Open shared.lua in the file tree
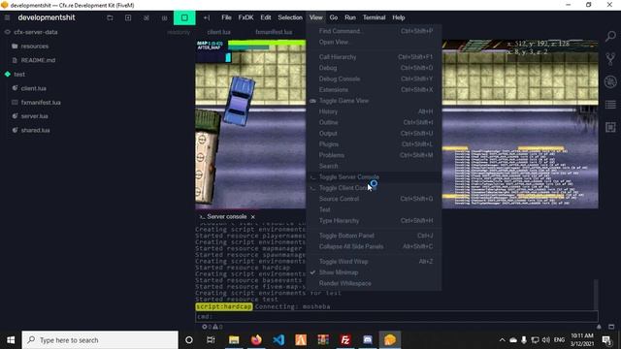This screenshot has width=621, height=349. point(35,130)
